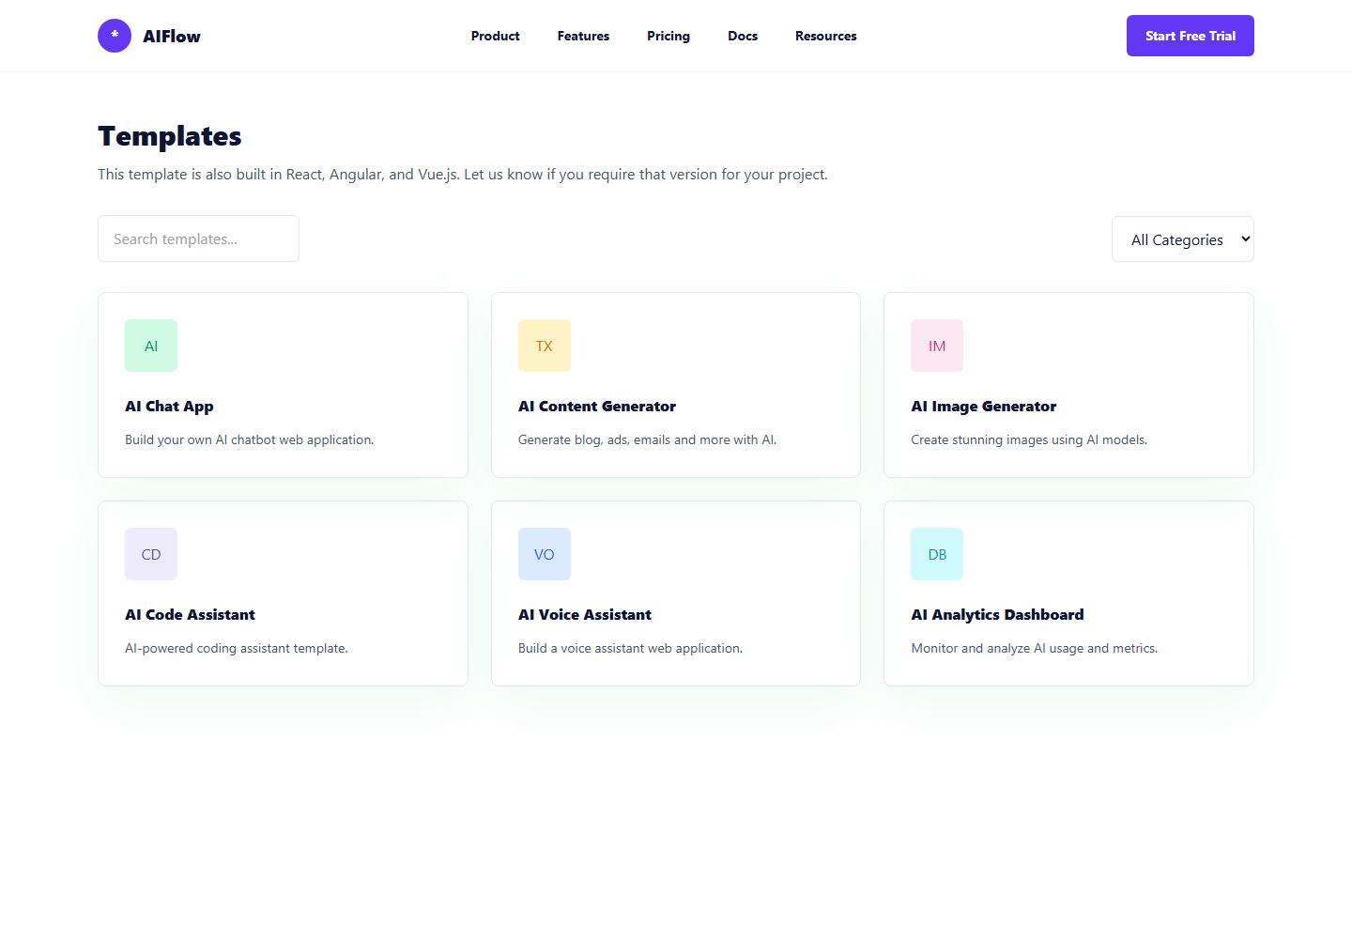Focus the Search templates input field
This screenshot has width=1352, height=939.
click(198, 239)
